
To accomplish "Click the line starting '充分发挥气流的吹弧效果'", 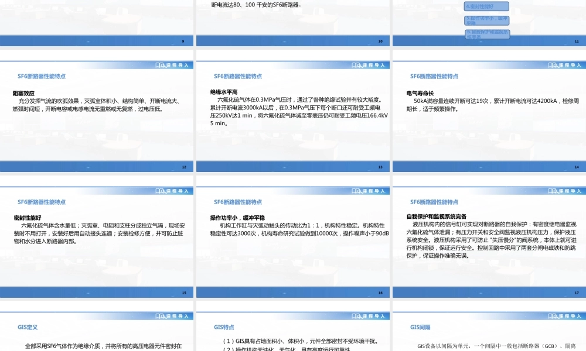I will pyautogui.click(x=99, y=101).
